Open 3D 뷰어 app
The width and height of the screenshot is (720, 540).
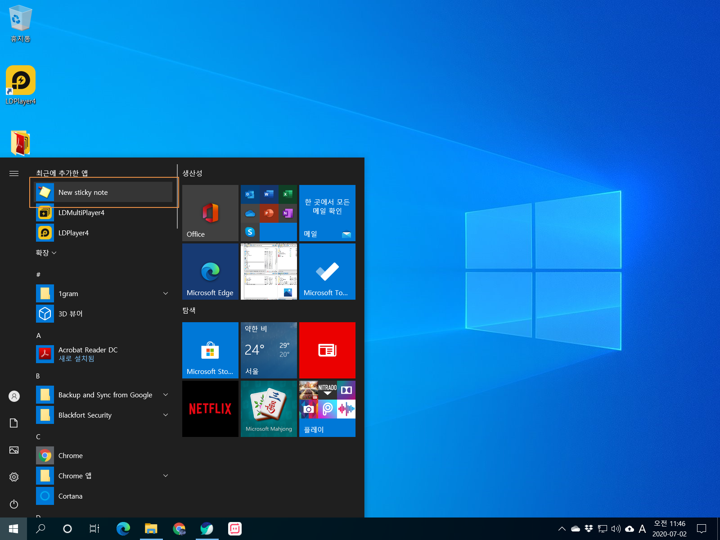click(104, 314)
